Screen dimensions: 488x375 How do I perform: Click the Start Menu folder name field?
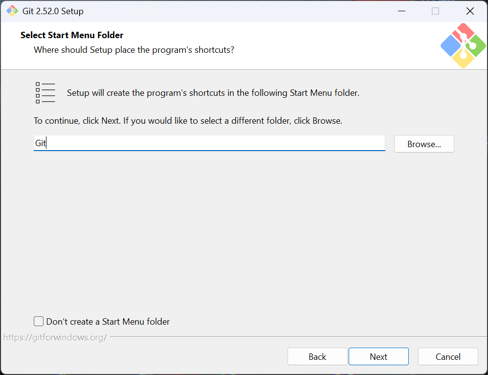(x=209, y=143)
